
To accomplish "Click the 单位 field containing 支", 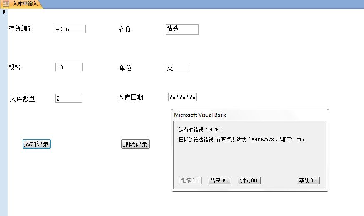I will 177,67.
